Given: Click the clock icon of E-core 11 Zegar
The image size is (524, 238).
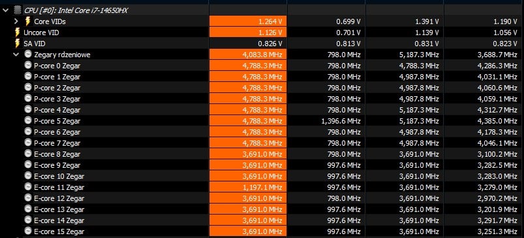Looking at the screenshot, I should 28,187.
